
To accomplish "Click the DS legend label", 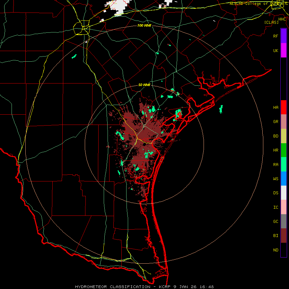I will click(x=276, y=193).
